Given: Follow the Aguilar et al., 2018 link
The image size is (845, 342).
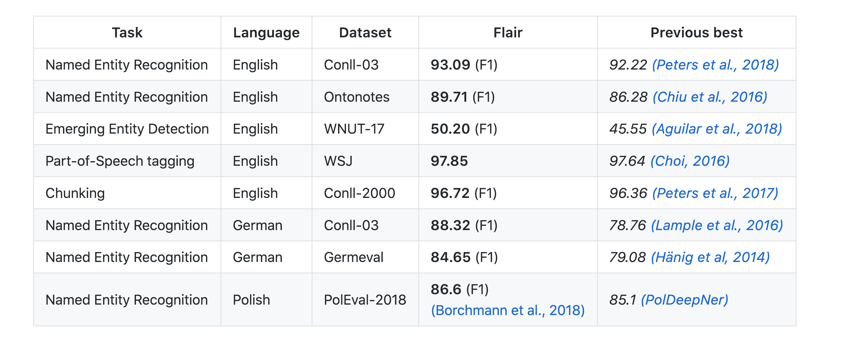Looking at the screenshot, I should point(716,129).
